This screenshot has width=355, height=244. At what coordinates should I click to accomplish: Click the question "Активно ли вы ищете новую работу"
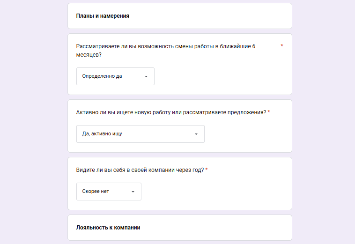pos(171,112)
